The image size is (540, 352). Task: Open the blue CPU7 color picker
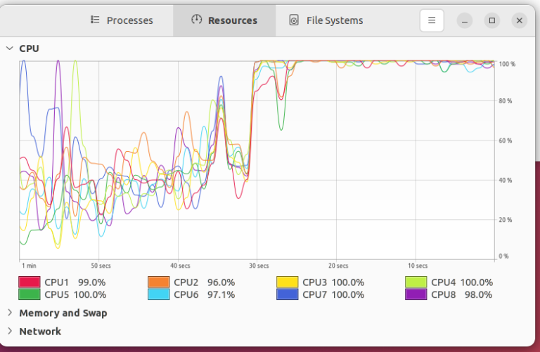click(288, 294)
